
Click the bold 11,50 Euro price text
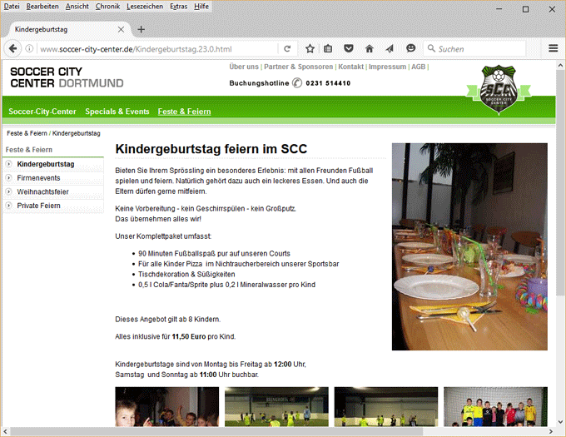click(189, 336)
